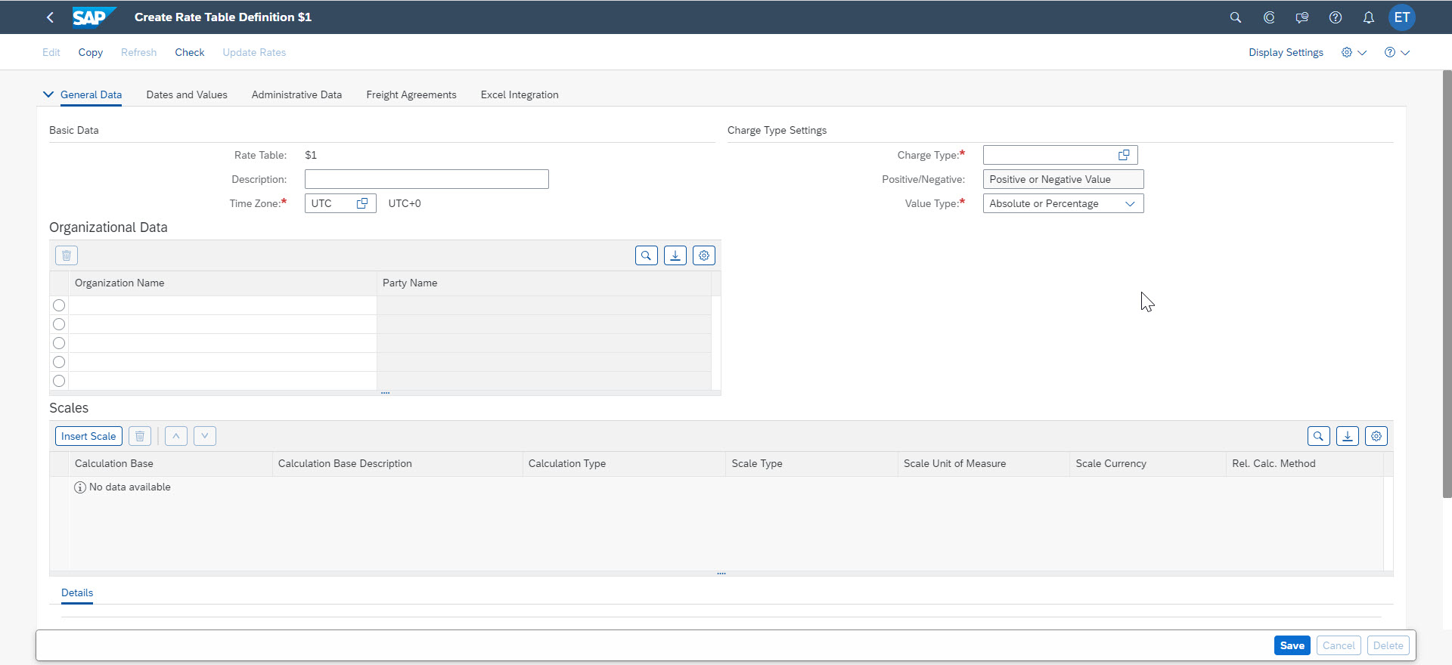Screen dimensions: 1452x665
Task: Move scale up with arrow button
Action: tap(175, 436)
